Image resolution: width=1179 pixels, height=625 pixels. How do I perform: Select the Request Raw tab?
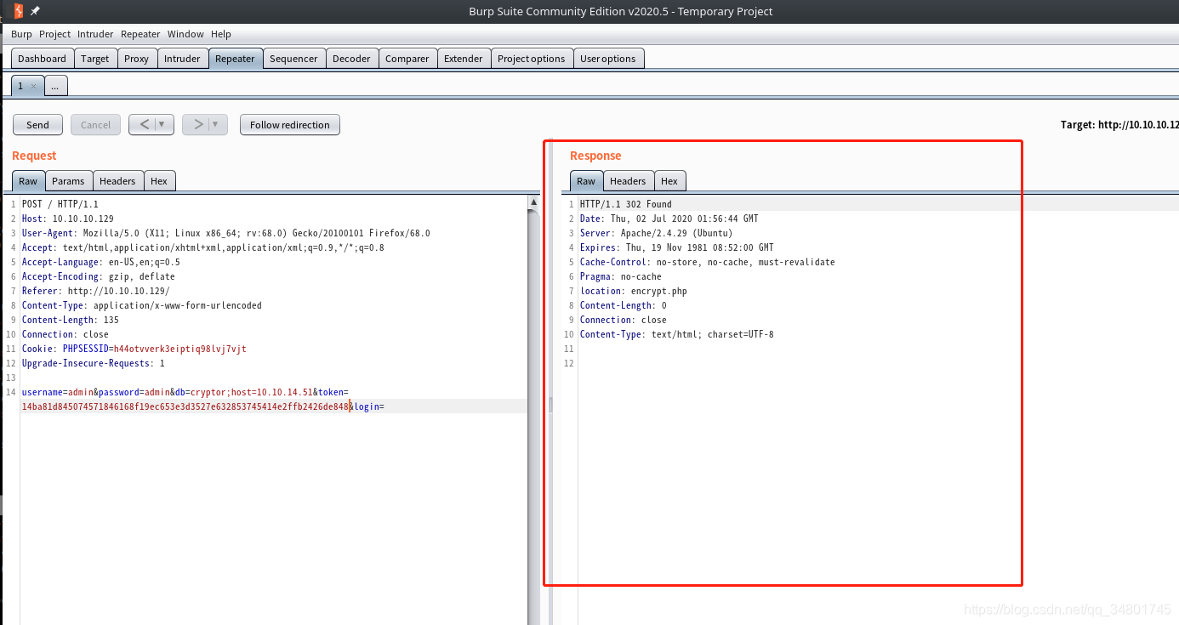coord(28,180)
